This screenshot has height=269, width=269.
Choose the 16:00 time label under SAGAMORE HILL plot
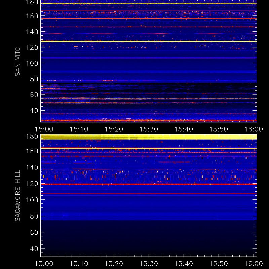tap(254, 264)
